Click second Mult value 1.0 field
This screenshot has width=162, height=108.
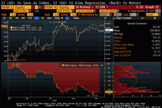(56, 15)
